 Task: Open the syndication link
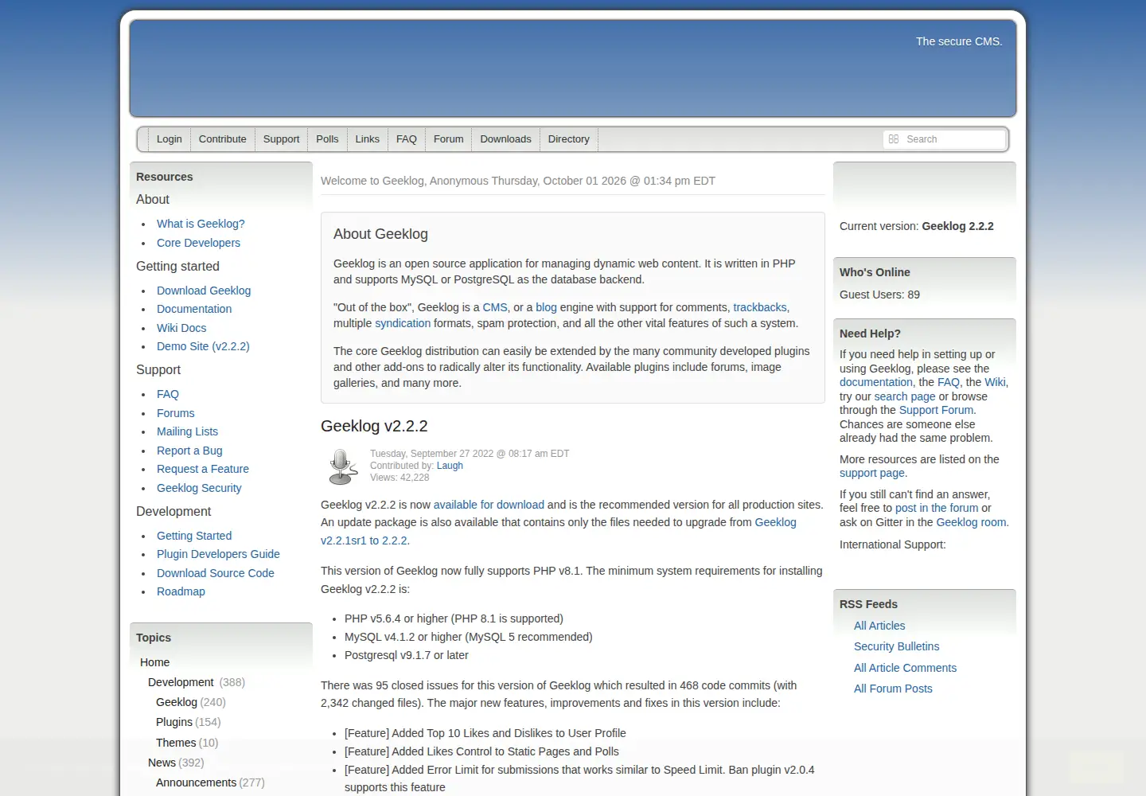click(x=403, y=323)
